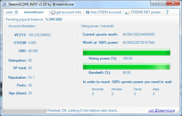182x116 pixels.
Task: Click the 'days' wait value 0
Action: 154,94
